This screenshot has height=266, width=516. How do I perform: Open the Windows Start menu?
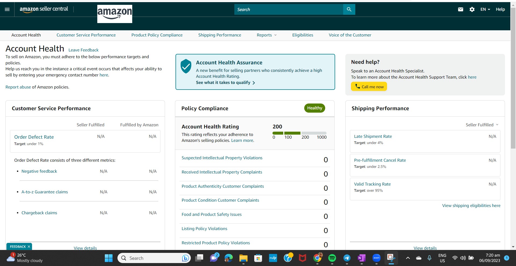click(109, 258)
